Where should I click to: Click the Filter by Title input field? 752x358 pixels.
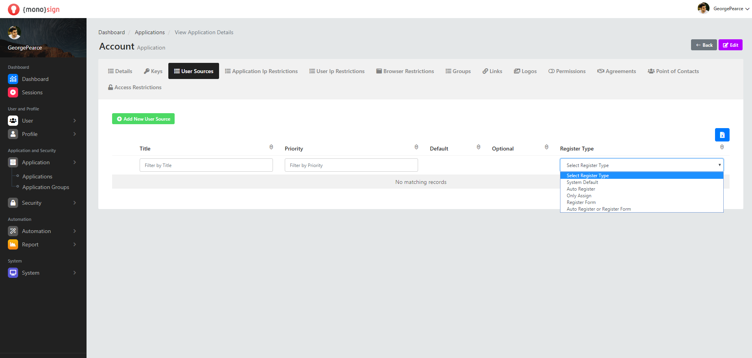(206, 165)
